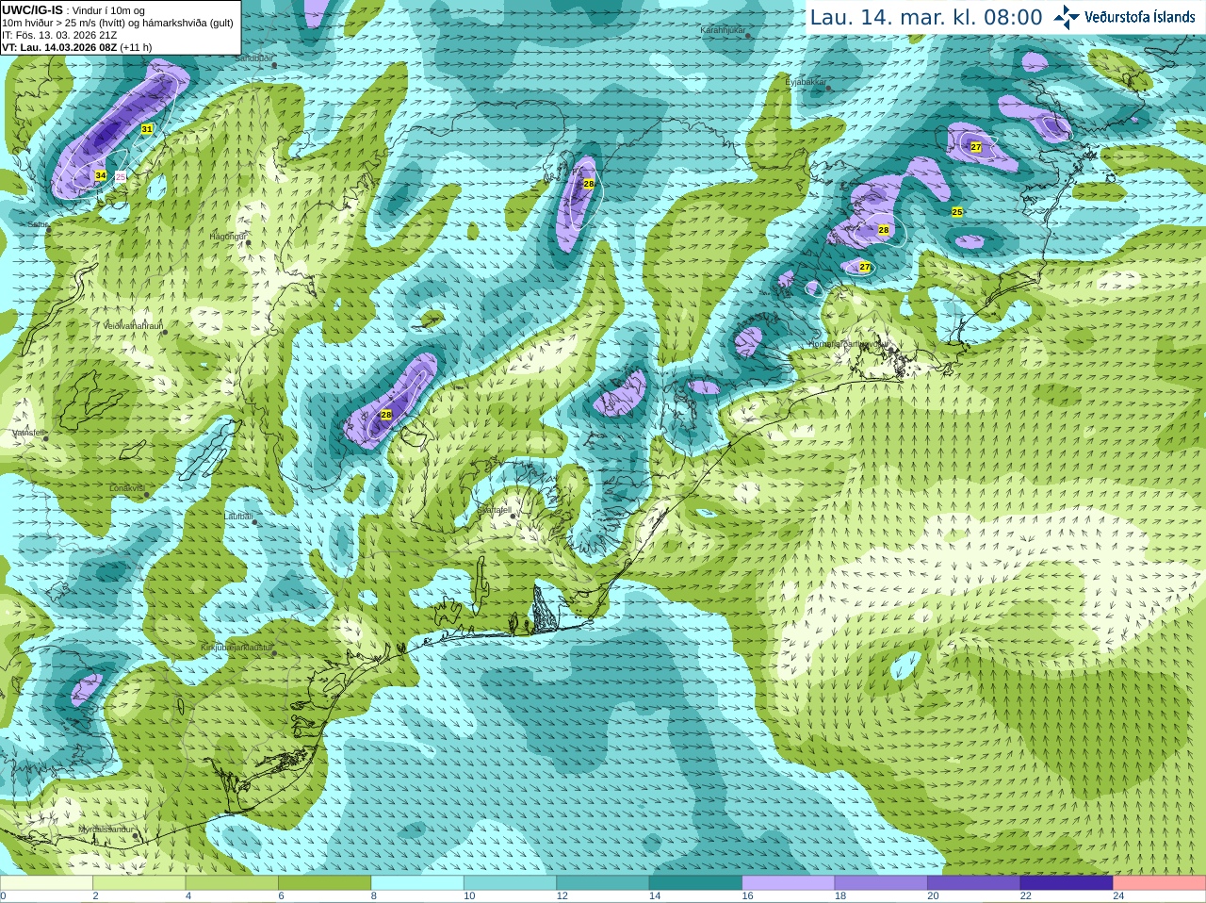Click the 18–20 m/s legend swatch
The image size is (1206, 903).
tap(881, 883)
